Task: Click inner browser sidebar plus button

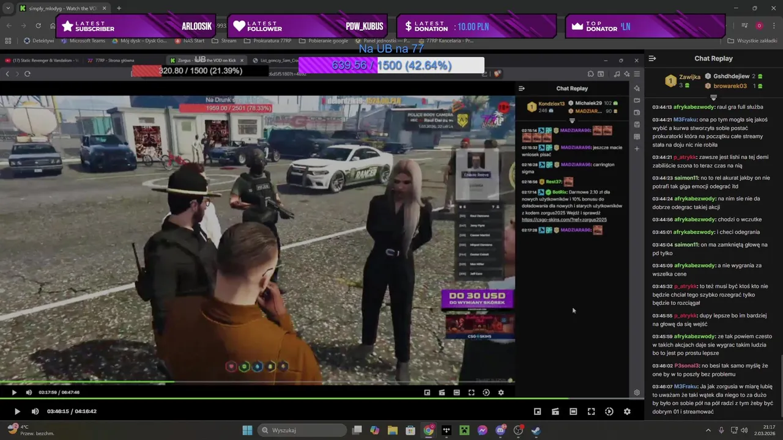Action: point(637,149)
